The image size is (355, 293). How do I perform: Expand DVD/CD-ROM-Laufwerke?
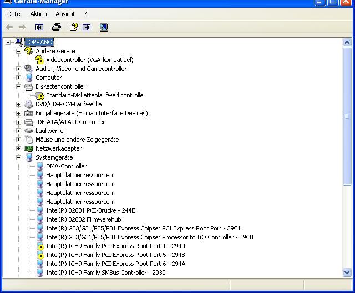coord(18,104)
